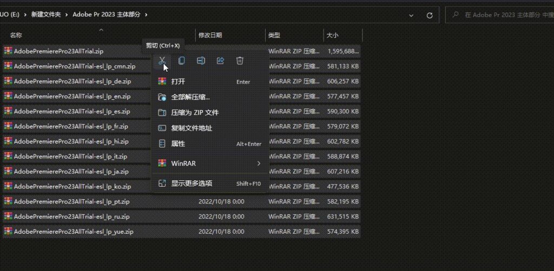
Task: Click the size value 477,536 KB
Action: (342, 186)
